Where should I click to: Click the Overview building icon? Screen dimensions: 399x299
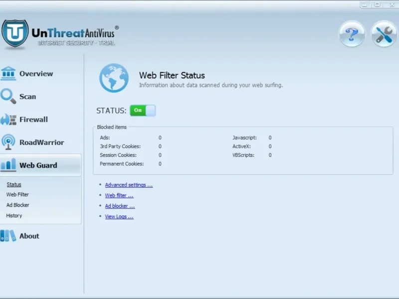pos(8,73)
